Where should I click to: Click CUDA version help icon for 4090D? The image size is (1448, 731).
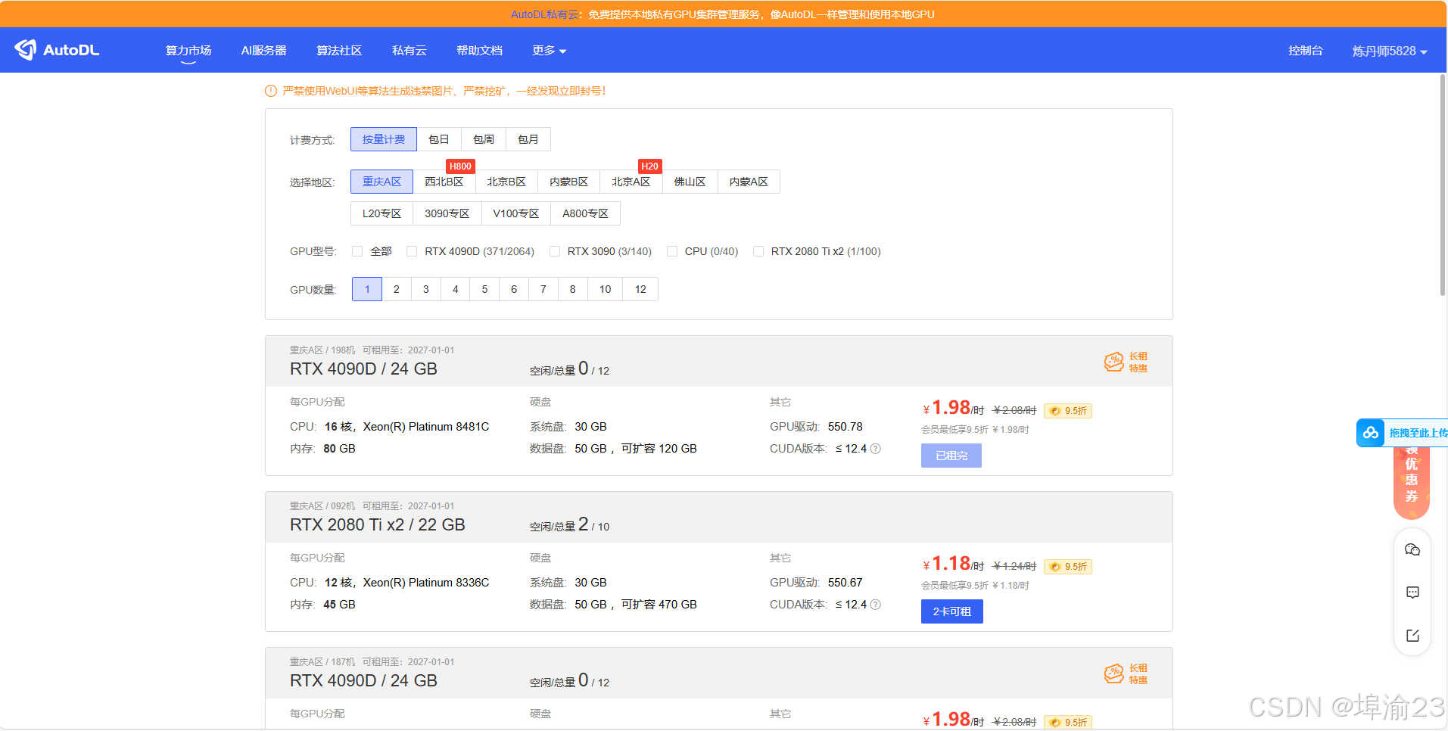pyautogui.click(x=876, y=449)
